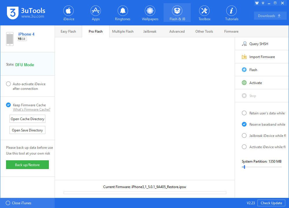Click the Current Firmware file name text
The width and height of the screenshot is (289, 208).
pos(159,187)
